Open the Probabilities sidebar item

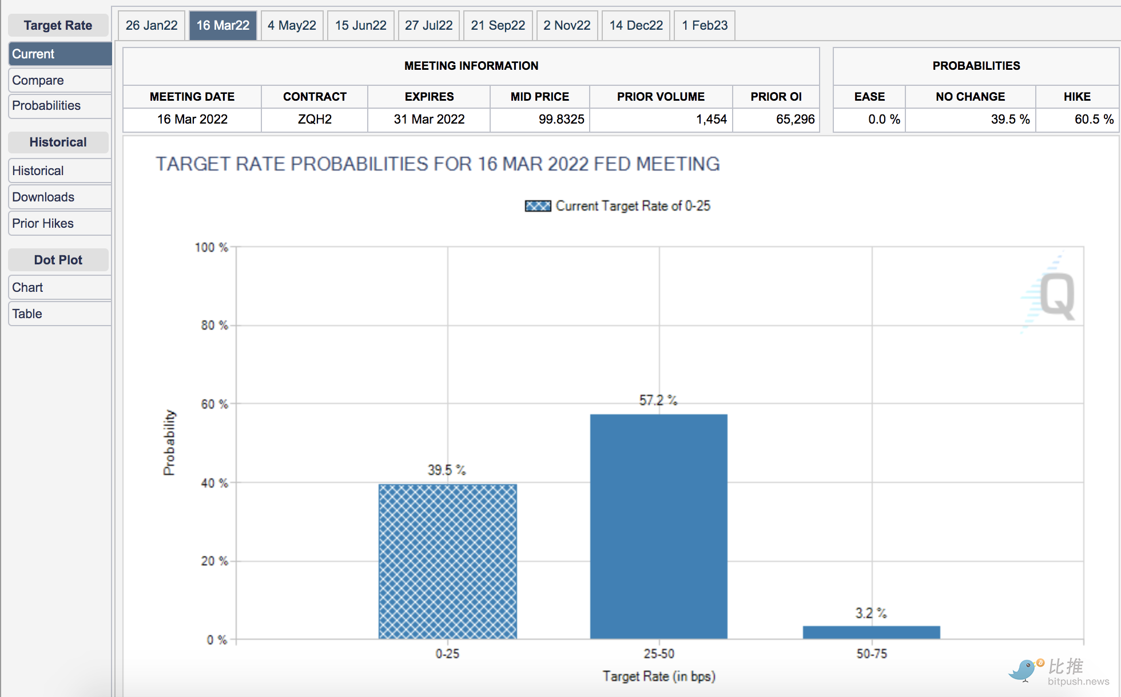tap(60, 106)
